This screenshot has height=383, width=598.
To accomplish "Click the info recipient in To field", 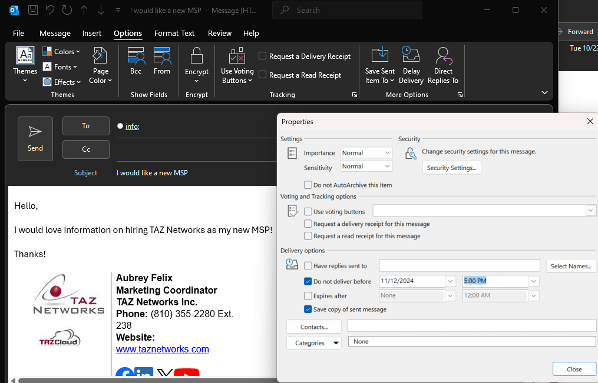I will coord(132,126).
